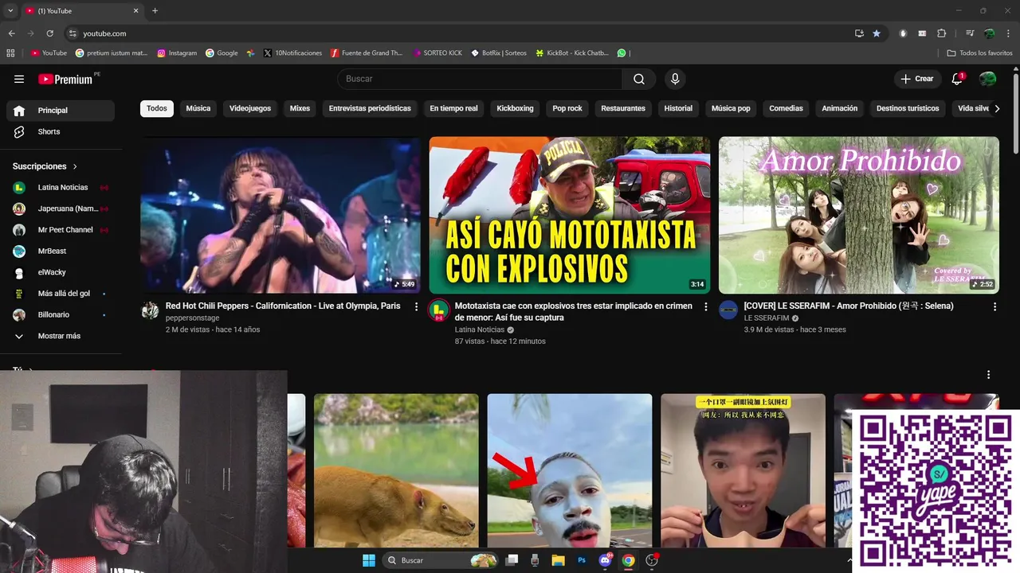
Task: Select the Pop rock filter chip
Action: point(567,108)
